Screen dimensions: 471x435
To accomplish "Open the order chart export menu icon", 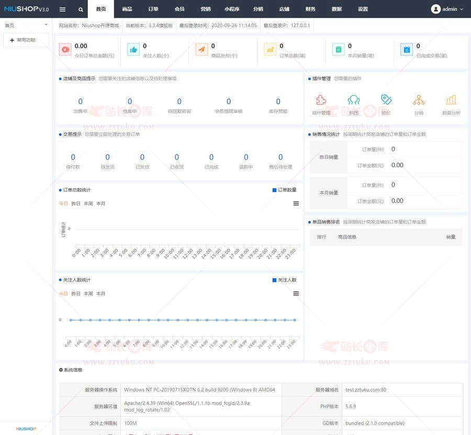I will 296,203.
